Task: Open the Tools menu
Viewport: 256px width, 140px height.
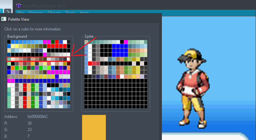Action: [70, 13]
